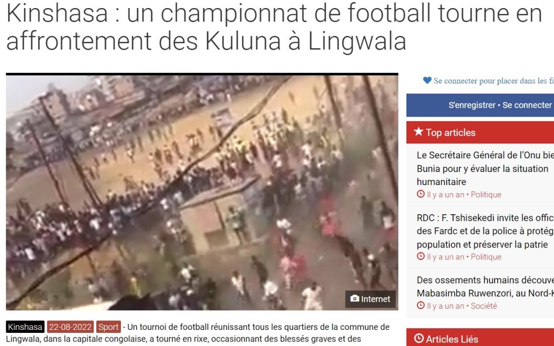Click clock icon under Onu Secretary General article

click(421, 194)
